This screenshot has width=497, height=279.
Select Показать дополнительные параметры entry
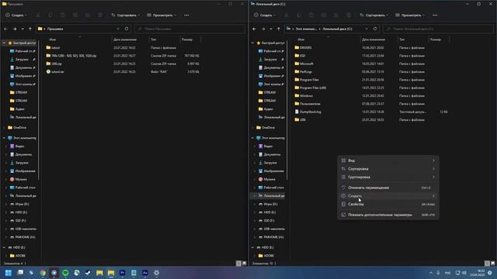pos(388,215)
